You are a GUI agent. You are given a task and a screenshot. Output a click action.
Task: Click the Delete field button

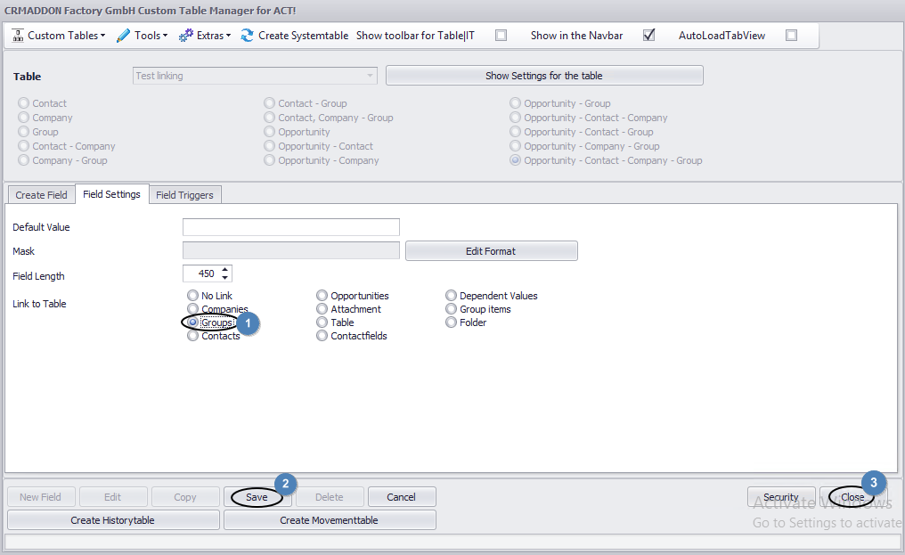point(330,497)
